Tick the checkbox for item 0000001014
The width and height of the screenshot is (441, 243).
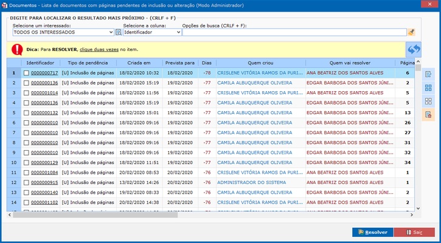tap(26, 93)
